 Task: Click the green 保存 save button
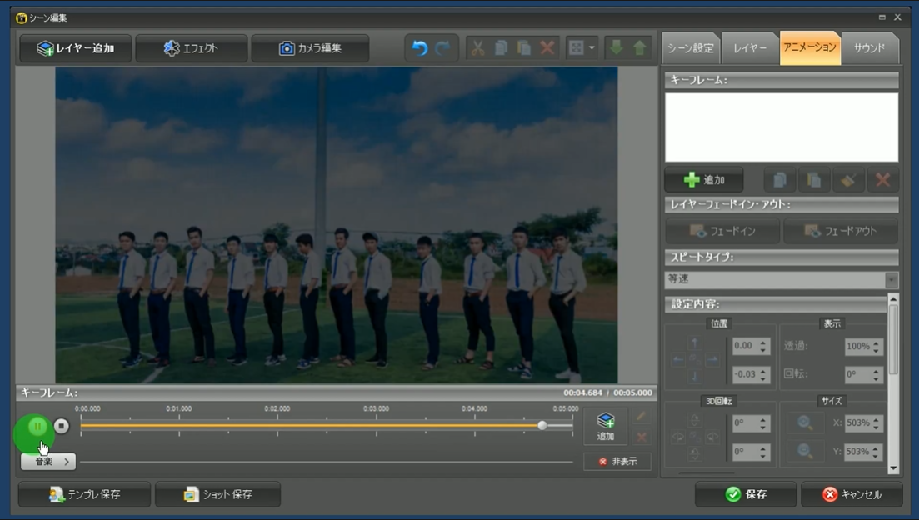pyautogui.click(x=746, y=494)
